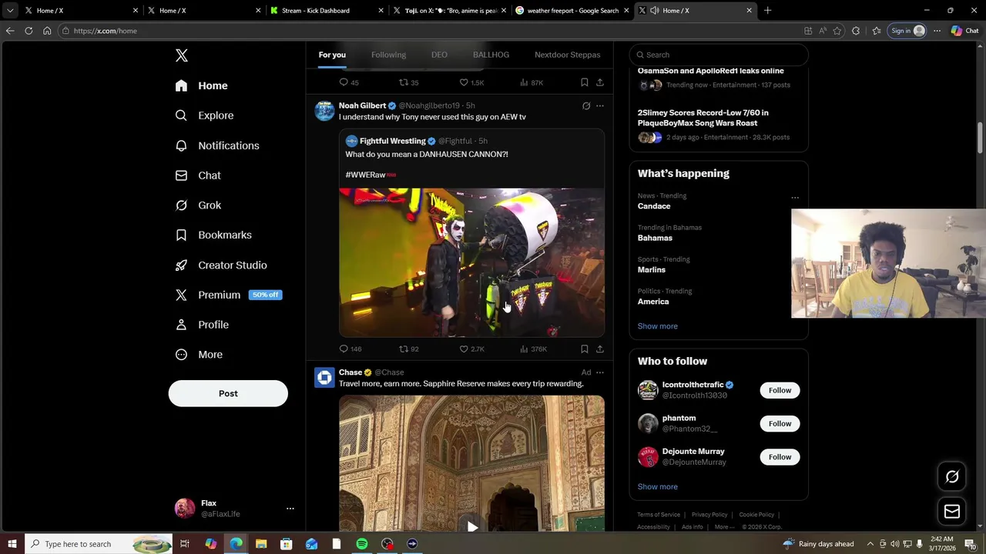Switch to Nextdoor Steppas tab

click(567, 55)
